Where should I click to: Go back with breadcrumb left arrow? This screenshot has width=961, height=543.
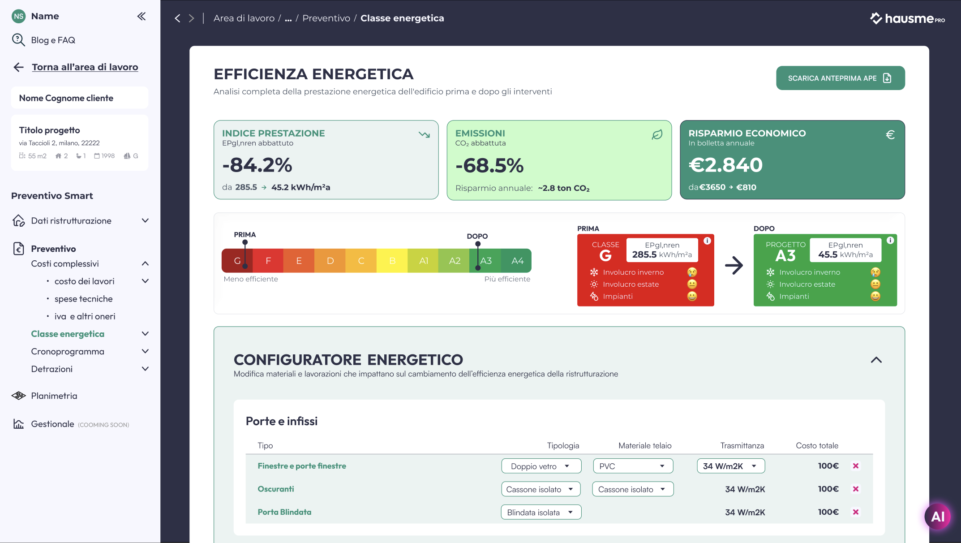tap(177, 18)
